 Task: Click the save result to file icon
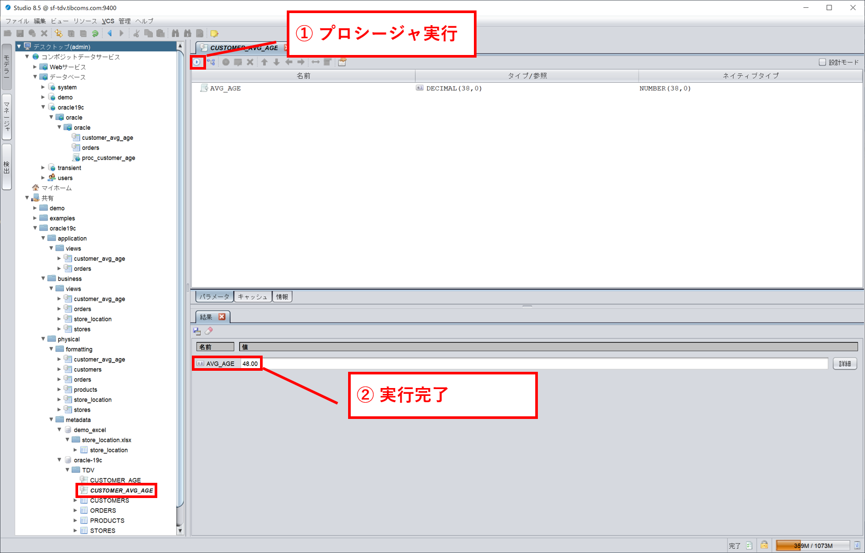(197, 331)
